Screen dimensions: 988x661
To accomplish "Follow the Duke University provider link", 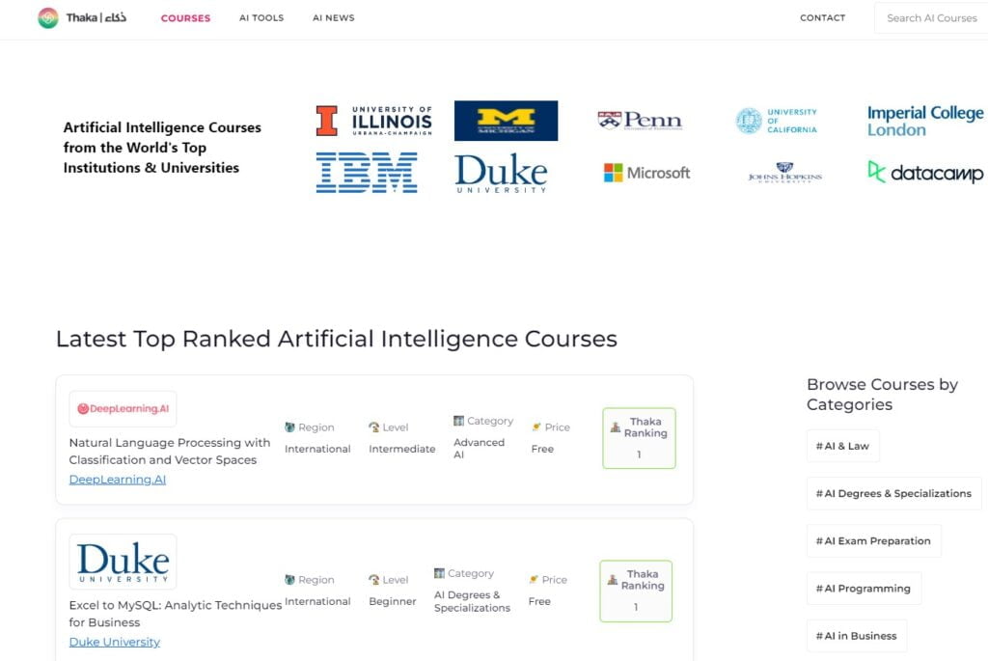I will point(115,642).
